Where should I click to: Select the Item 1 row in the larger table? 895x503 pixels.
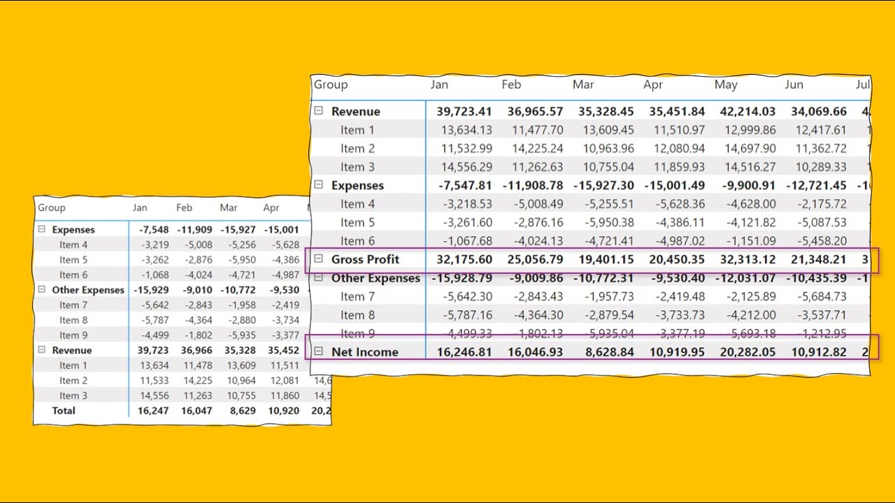pyautogui.click(x=590, y=130)
